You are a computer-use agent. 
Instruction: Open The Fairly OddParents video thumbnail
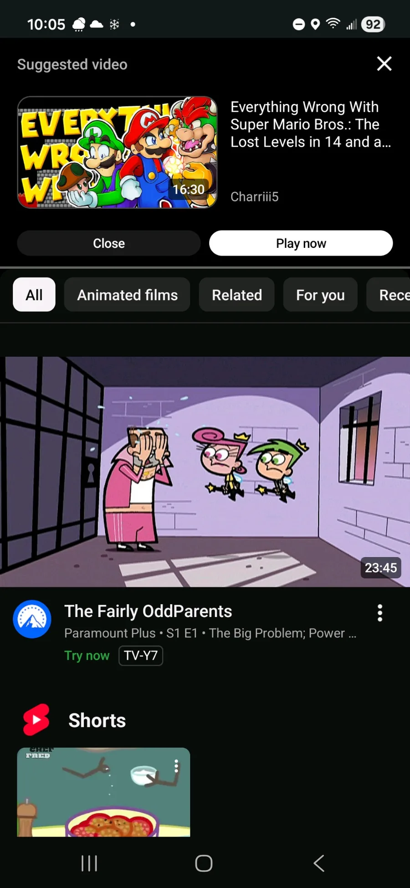[205, 472]
